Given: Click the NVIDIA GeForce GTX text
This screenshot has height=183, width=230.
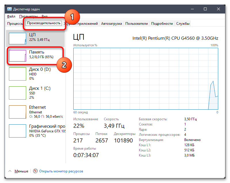Looking at the screenshot, I should pyautogui.click(x=47, y=131).
